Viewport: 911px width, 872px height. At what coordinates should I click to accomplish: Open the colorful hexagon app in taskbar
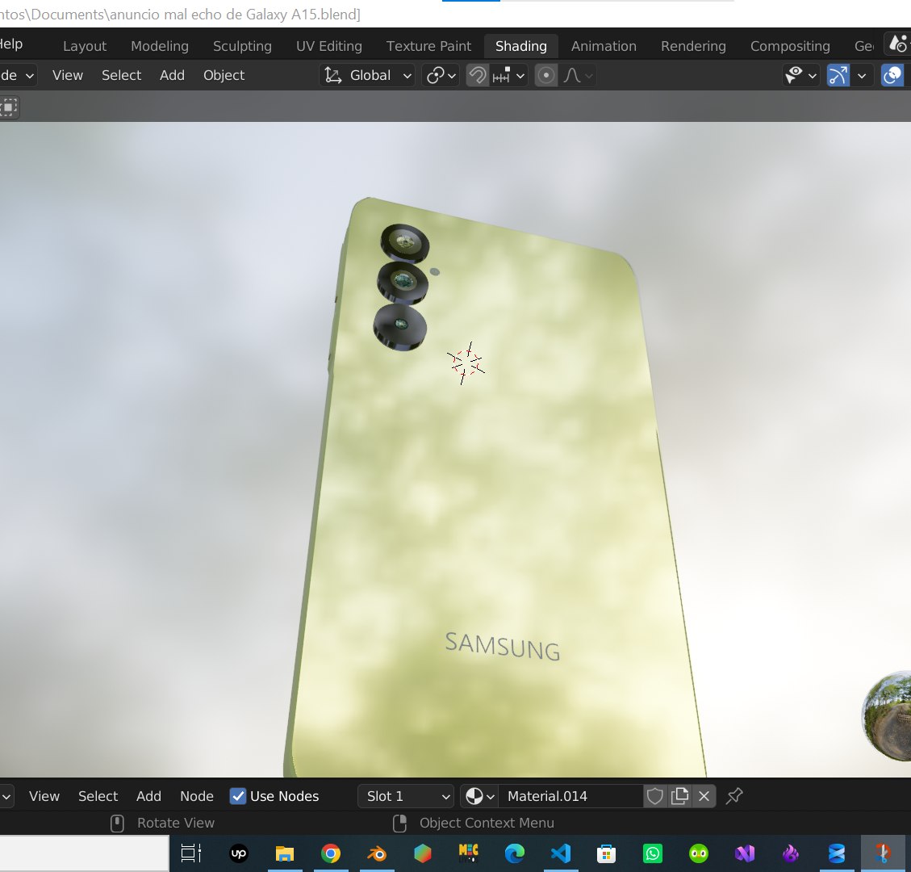[x=422, y=853]
